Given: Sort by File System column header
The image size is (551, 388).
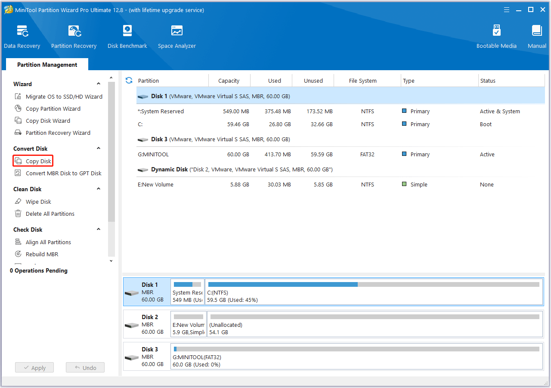Looking at the screenshot, I should (x=362, y=81).
